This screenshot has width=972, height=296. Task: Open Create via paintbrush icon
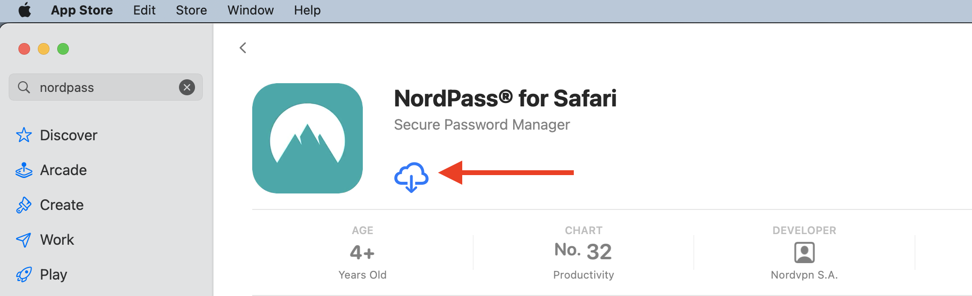pyautogui.click(x=24, y=205)
